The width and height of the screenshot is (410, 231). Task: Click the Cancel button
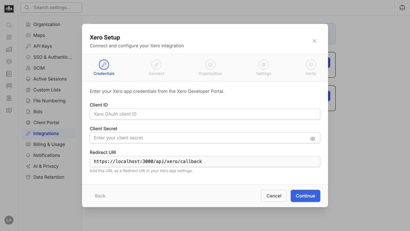point(274,196)
